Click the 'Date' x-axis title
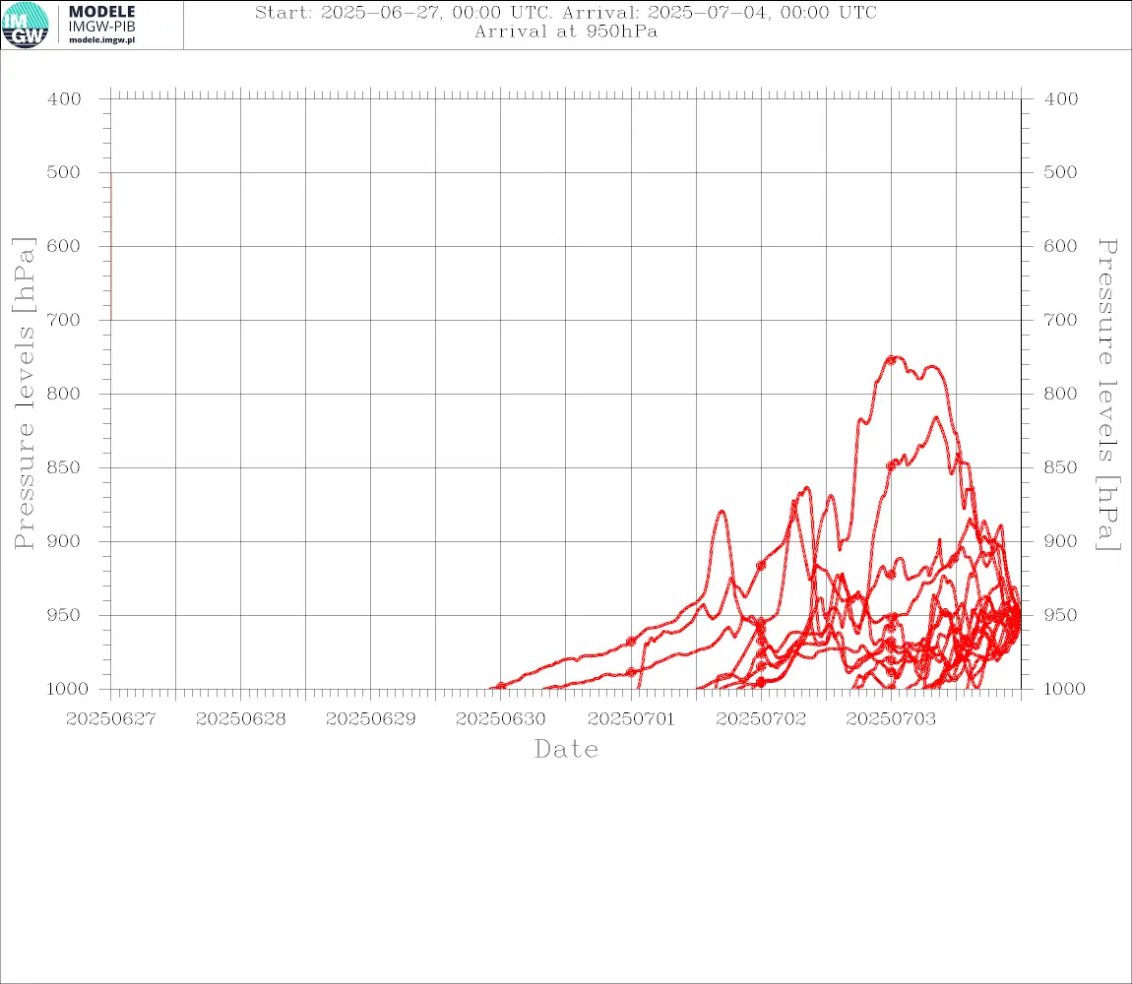The image size is (1132, 984). (x=567, y=750)
